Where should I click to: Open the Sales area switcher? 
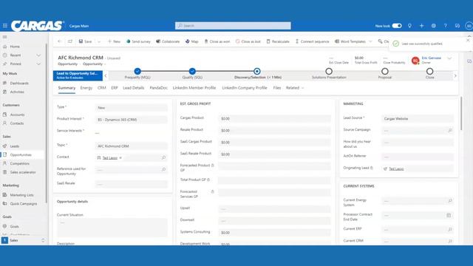pos(24,240)
